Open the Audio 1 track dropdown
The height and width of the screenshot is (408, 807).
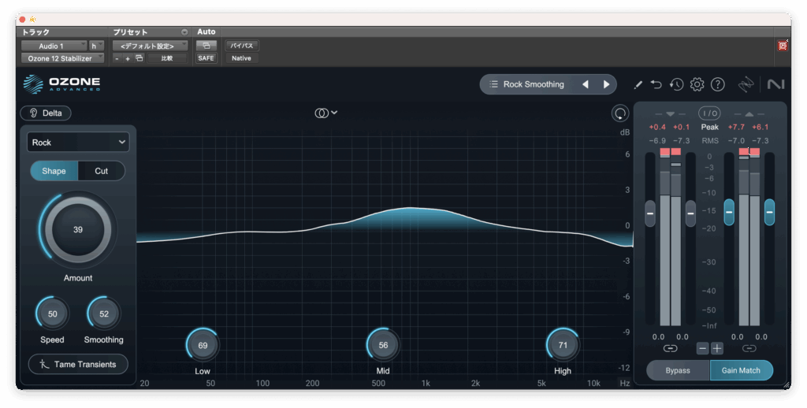click(x=53, y=46)
